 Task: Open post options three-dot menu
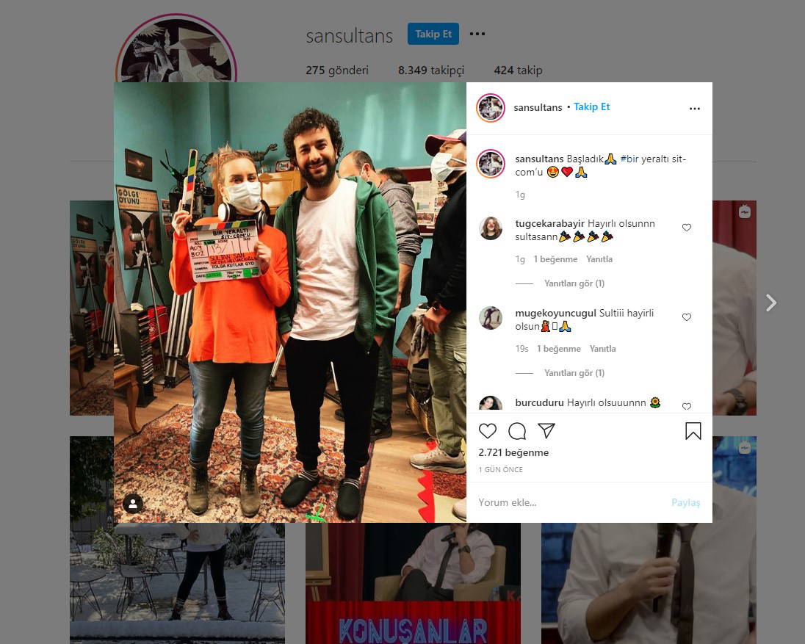(x=694, y=109)
